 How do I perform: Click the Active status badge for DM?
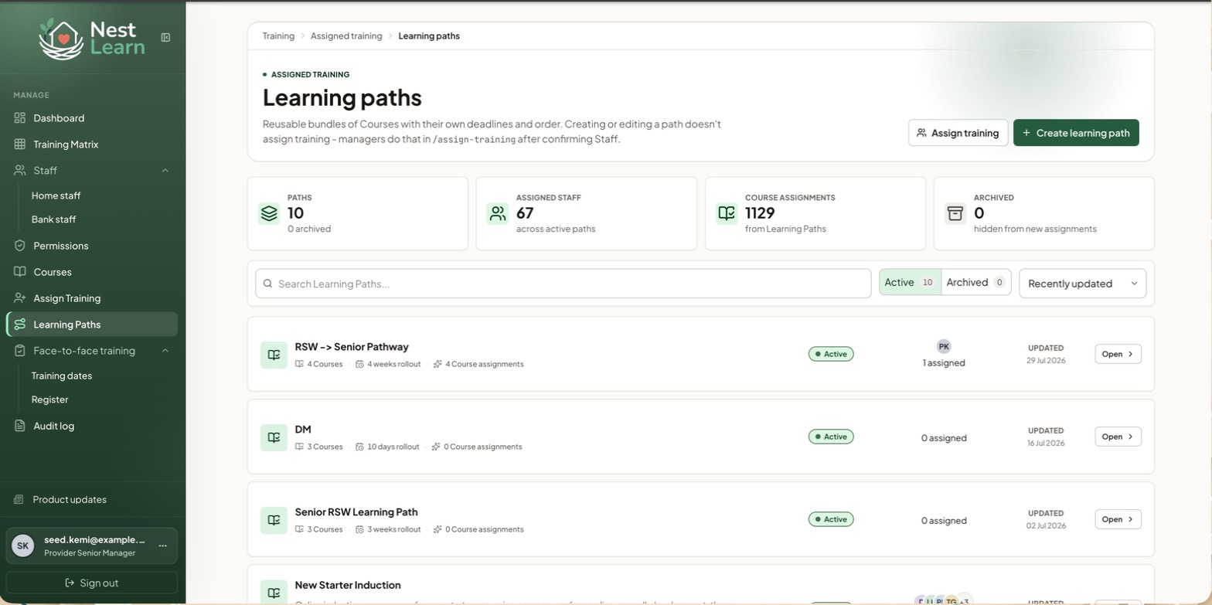pos(831,437)
